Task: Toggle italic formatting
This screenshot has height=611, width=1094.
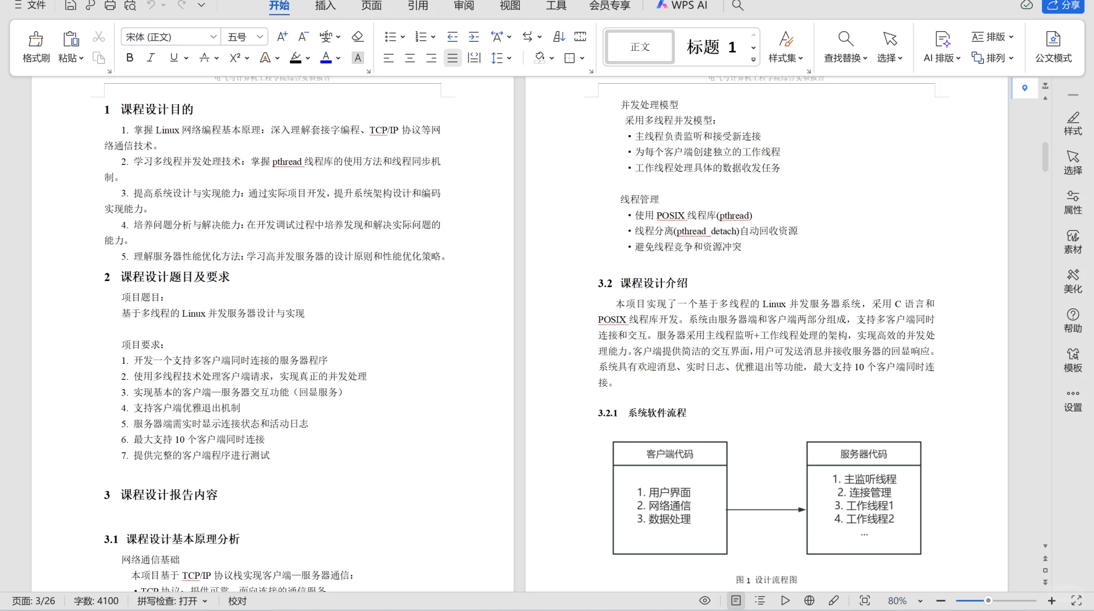Action: click(x=151, y=58)
